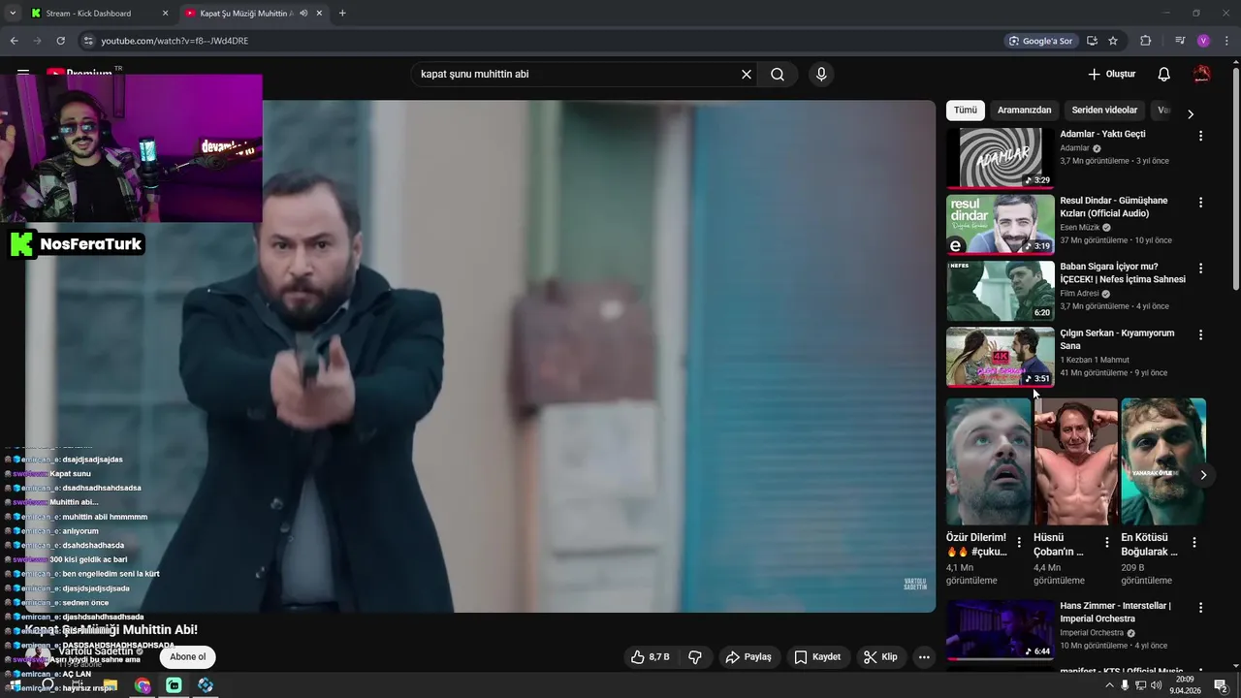Like the video (8,7 B)
Screen dimensions: 1241x698
651,657
